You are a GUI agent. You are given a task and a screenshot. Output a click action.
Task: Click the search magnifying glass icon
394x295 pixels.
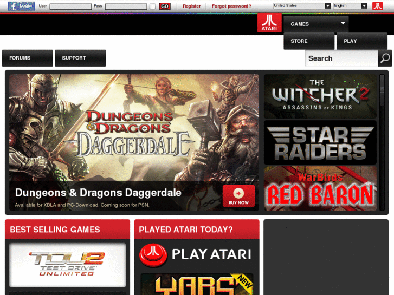(384, 58)
